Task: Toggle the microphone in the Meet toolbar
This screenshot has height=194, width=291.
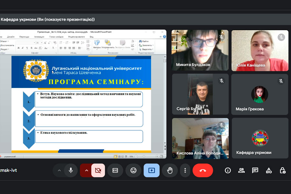Action: click(70, 170)
